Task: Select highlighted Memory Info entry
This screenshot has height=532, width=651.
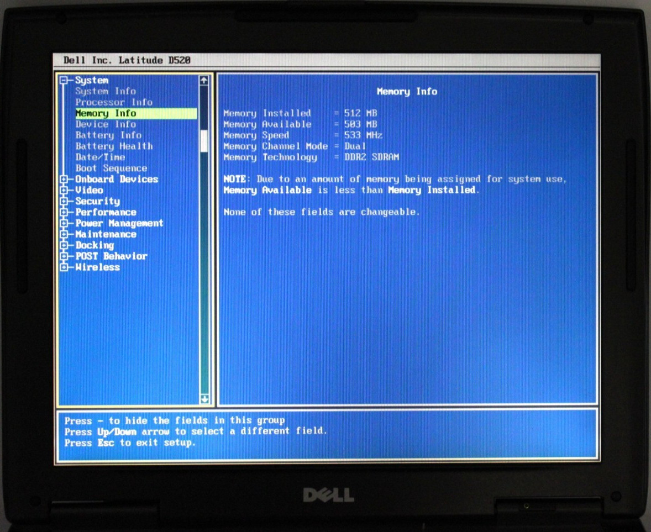Action: [x=136, y=113]
